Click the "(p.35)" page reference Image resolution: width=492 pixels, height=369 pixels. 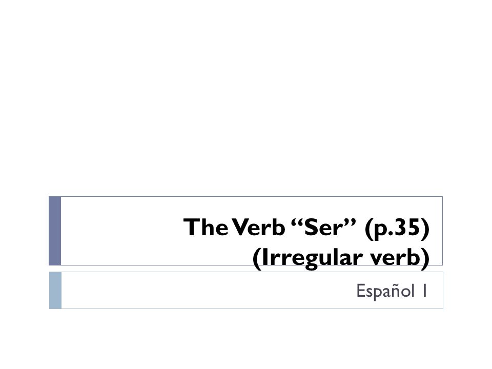click(x=397, y=228)
